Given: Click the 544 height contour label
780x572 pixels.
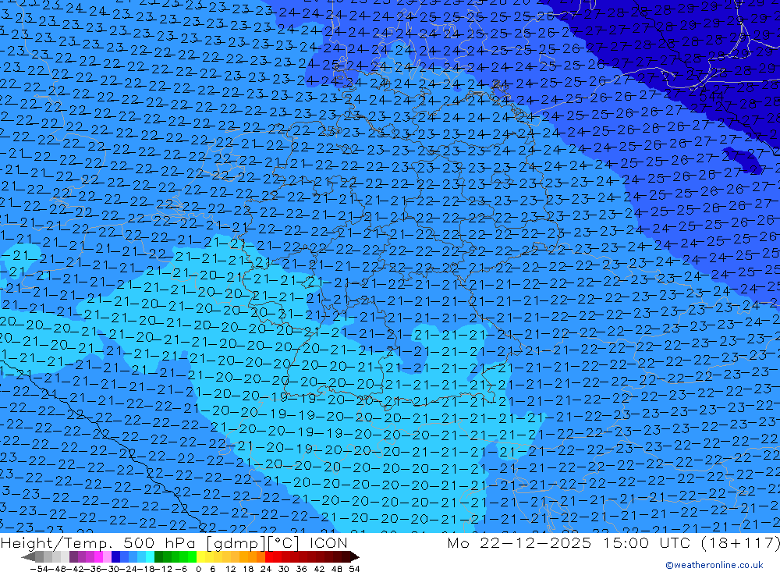Looking at the screenshot, I should pyautogui.click(x=712, y=95).
